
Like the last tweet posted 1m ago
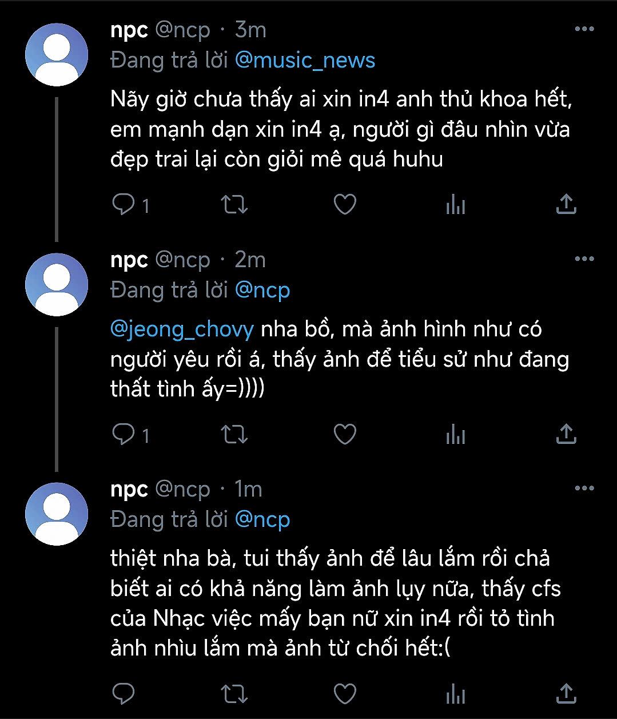coord(345,693)
